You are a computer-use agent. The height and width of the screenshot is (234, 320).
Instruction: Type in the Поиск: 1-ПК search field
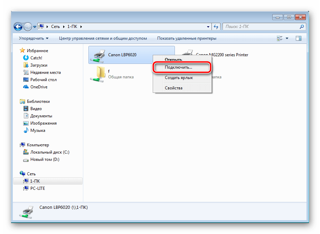261,27
